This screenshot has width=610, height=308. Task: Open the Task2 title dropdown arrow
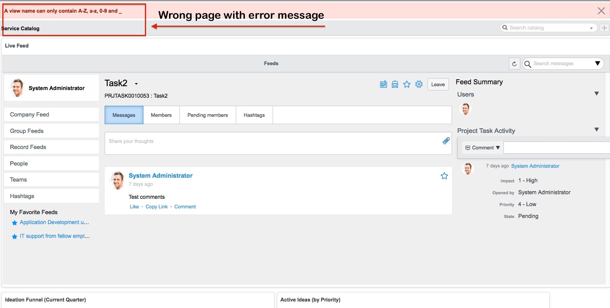[x=136, y=84]
